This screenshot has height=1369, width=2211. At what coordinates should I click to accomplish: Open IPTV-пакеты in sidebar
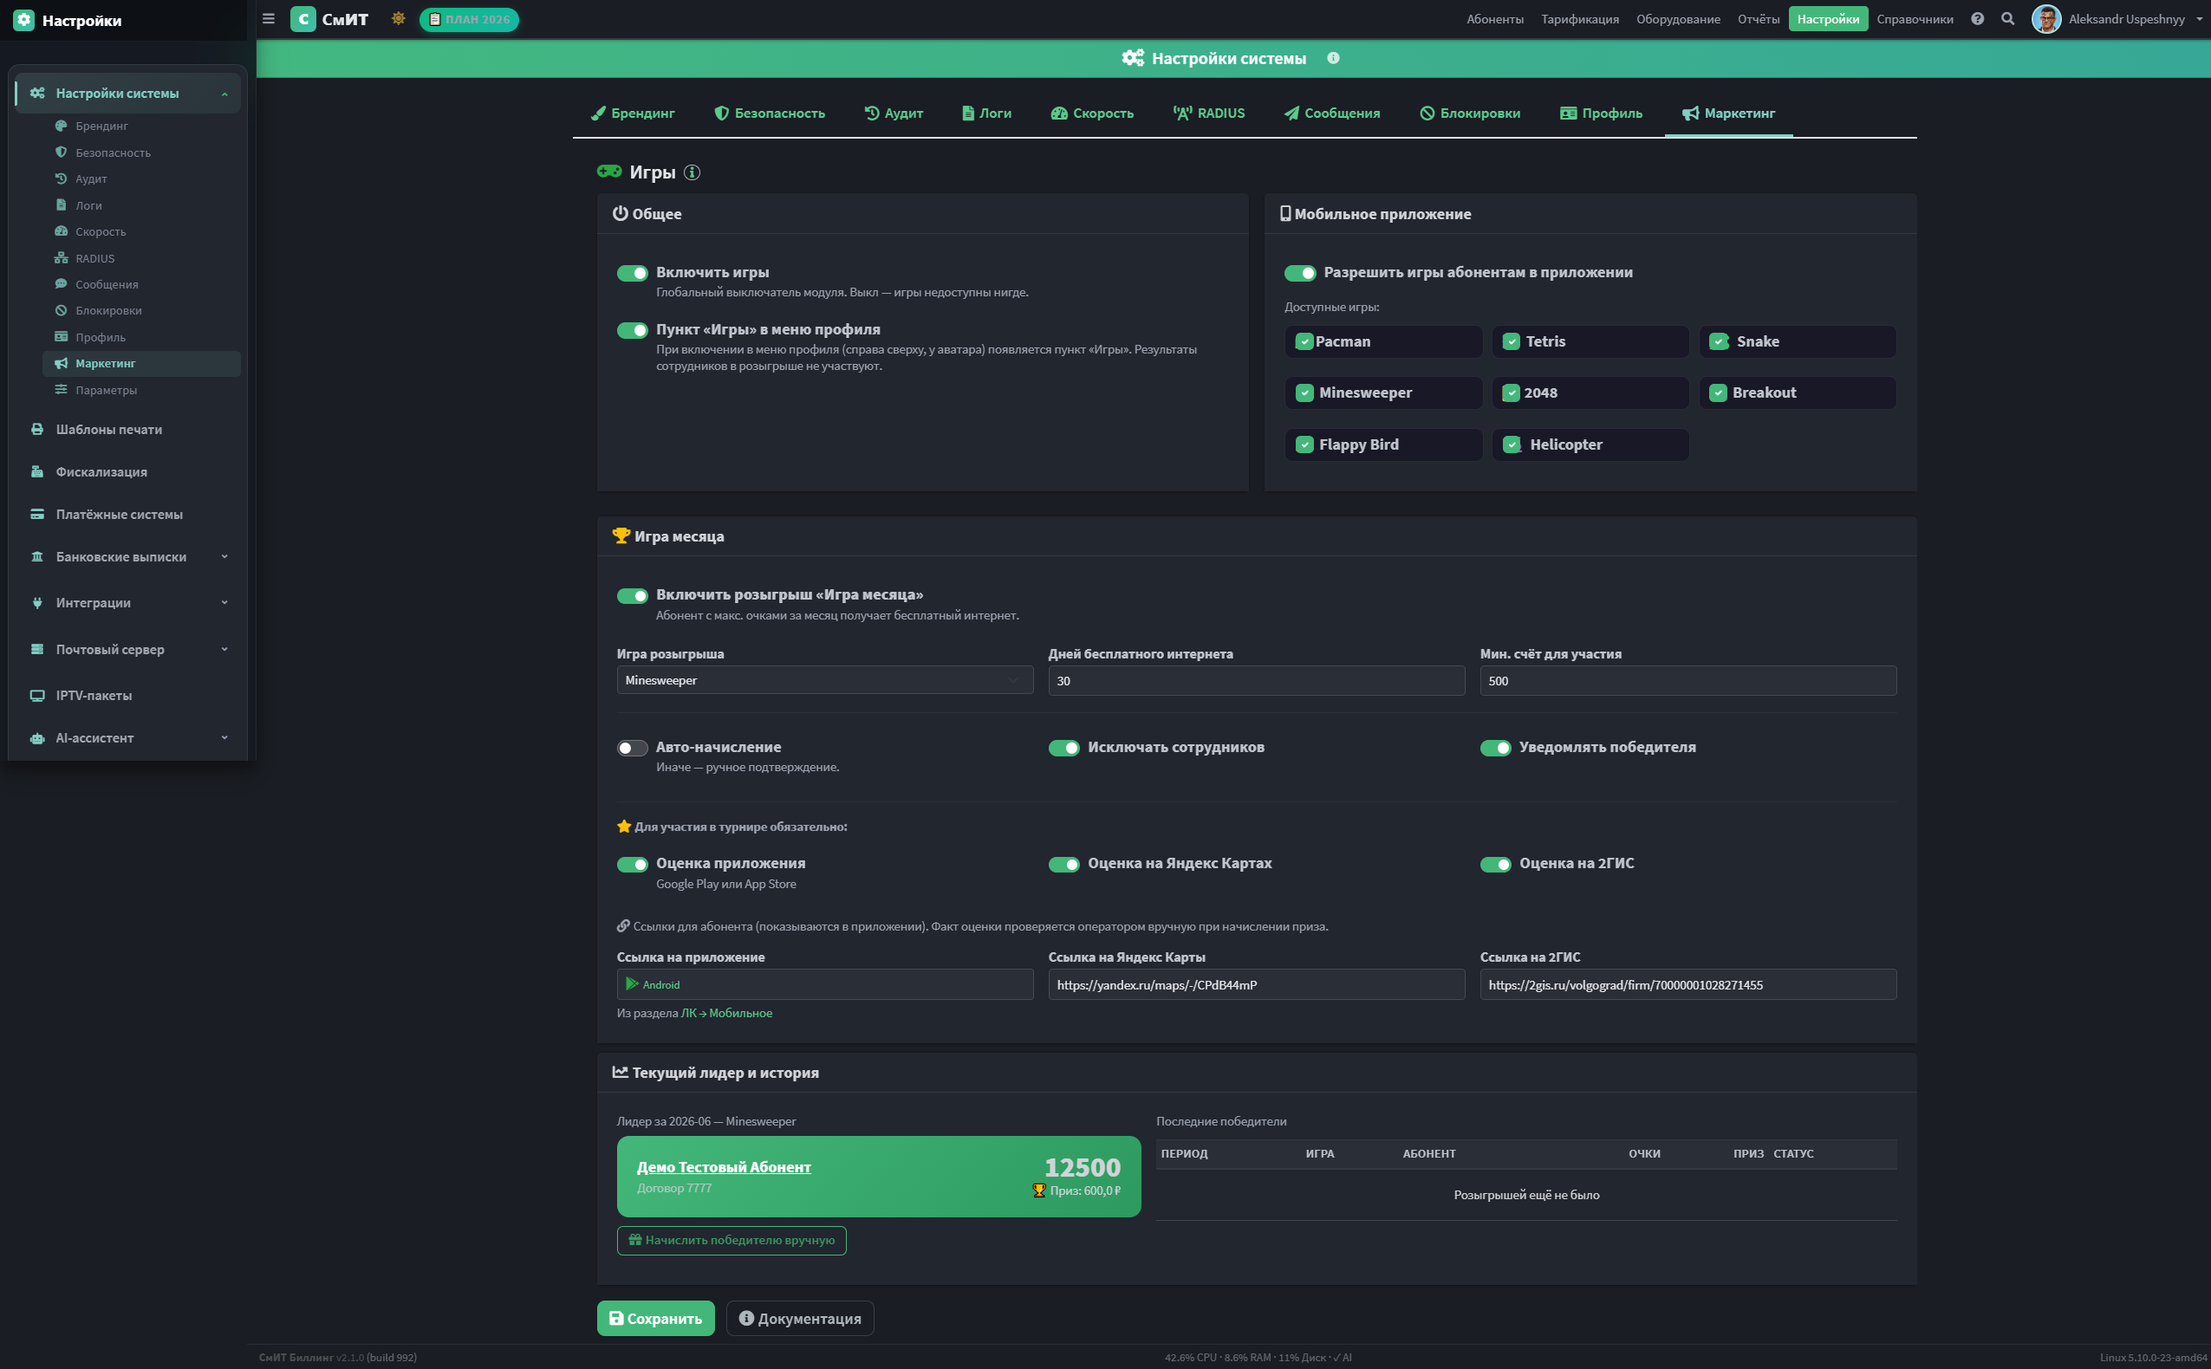127,696
